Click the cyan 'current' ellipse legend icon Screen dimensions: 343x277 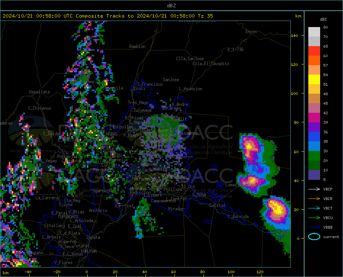click(x=314, y=237)
